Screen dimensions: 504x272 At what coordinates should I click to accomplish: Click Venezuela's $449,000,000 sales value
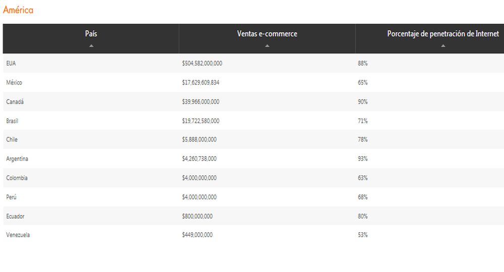pyautogui.click(x=197, y=235)
